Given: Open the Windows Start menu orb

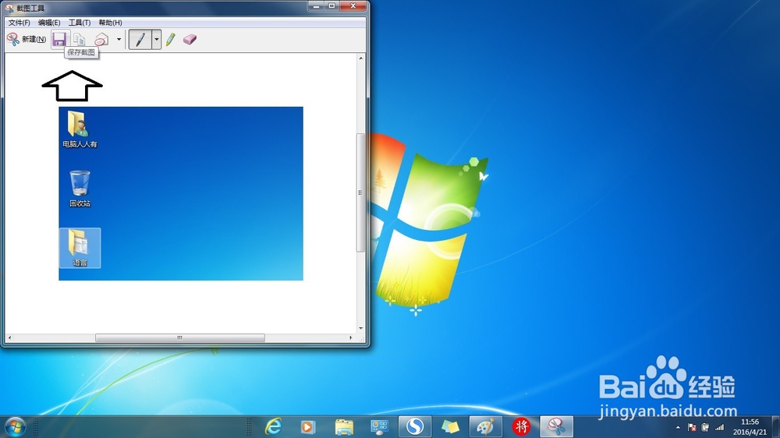Looking at the screenshot, I should point(15,426).
